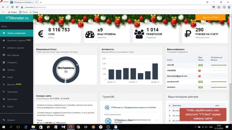The height and width of the screenshot is (130, 232).
Task: Click the browser back arrow
Action: click(x=3, y=7)
